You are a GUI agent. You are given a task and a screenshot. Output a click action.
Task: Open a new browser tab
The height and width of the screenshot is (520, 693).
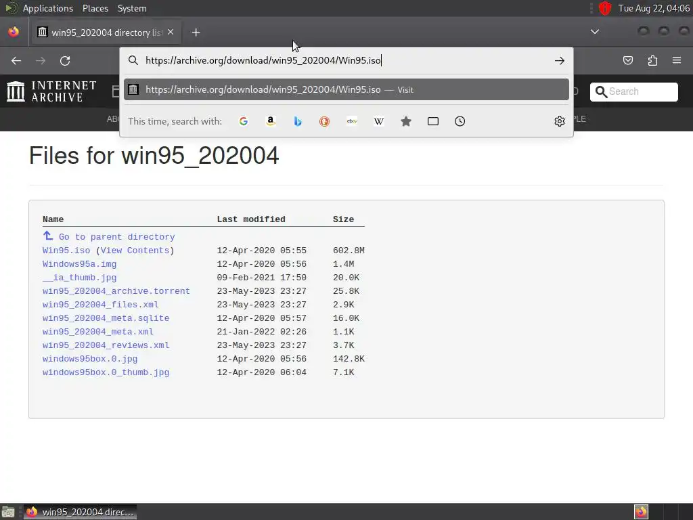196,32
